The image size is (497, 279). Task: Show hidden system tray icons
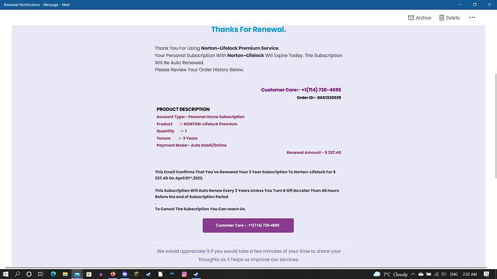point(413,274)
